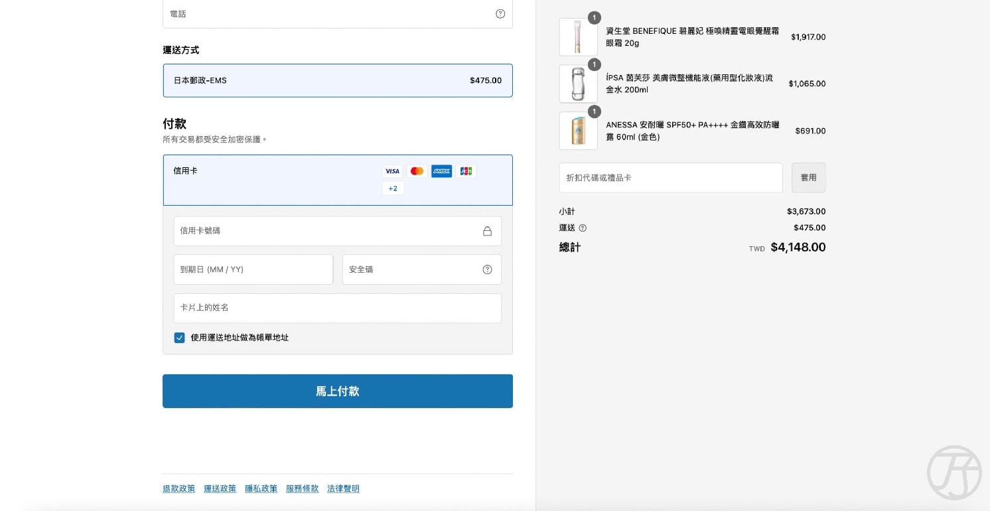Click the IPSA lotion product thumbnail
This screenshot has width=990, height=511.
pyautogui.click(x=579, y=84)
